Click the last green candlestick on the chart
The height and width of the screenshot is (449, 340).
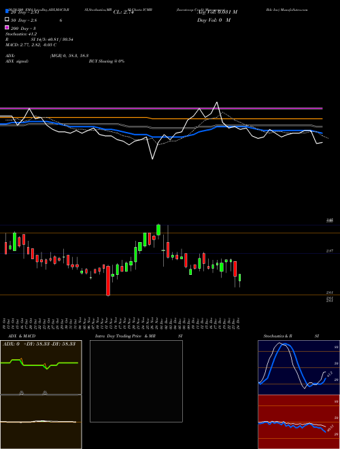pyautogui.click(x=240, y=278)
